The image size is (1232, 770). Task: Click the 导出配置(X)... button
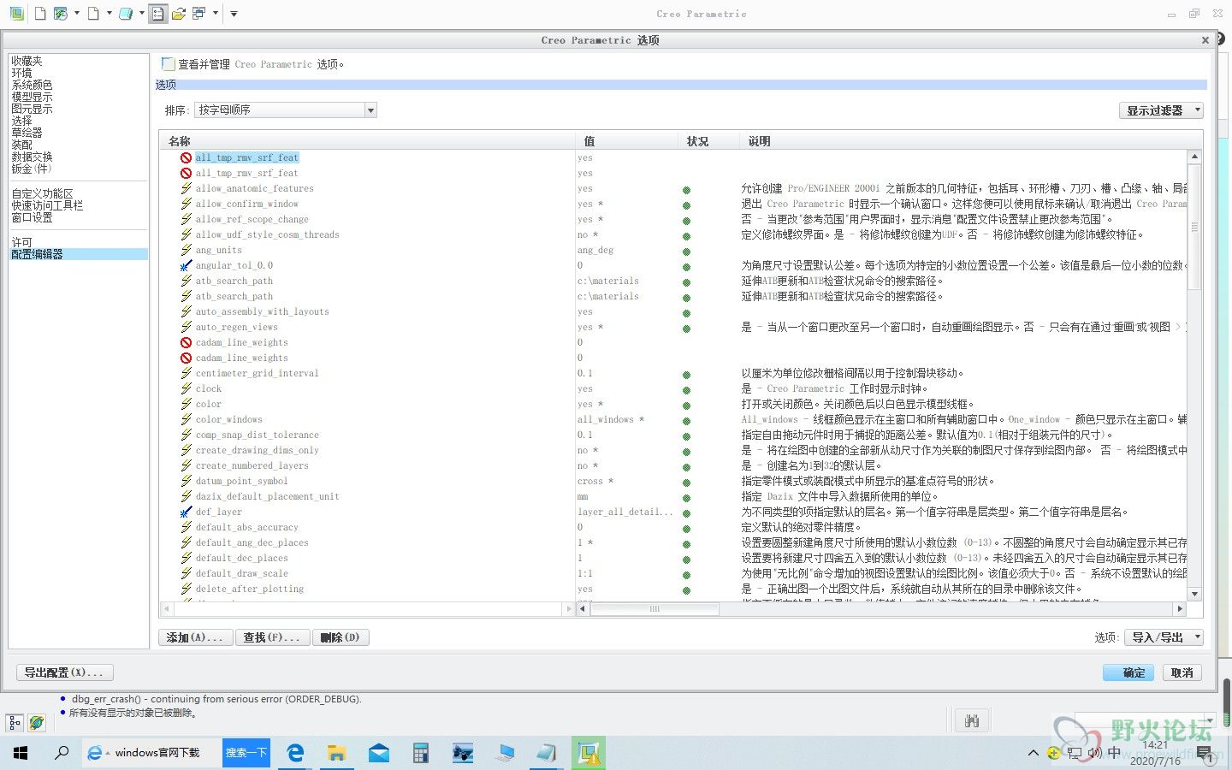64,672
